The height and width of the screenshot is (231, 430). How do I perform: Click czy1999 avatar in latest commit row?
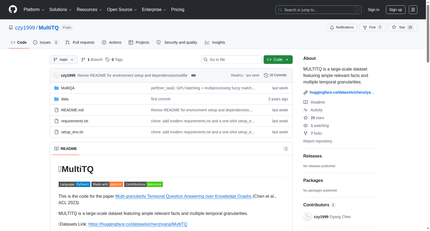pyautogui.click(x=56, y=75)
